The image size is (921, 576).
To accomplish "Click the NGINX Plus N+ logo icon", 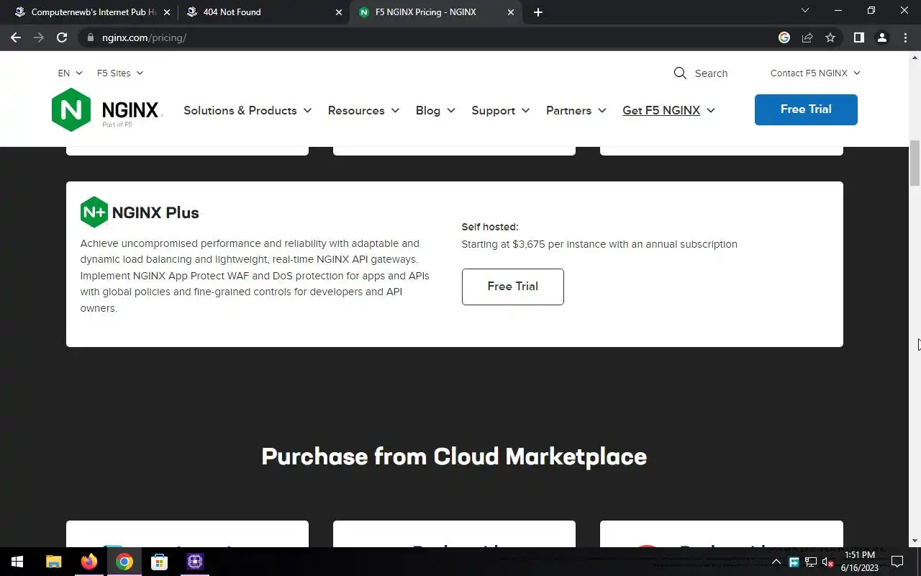I will pyautogui.click(x=94, y=212).
